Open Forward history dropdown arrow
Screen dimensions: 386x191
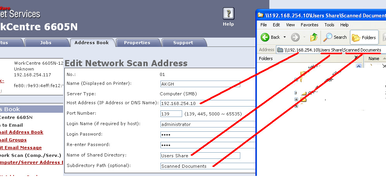coord(305,37)
